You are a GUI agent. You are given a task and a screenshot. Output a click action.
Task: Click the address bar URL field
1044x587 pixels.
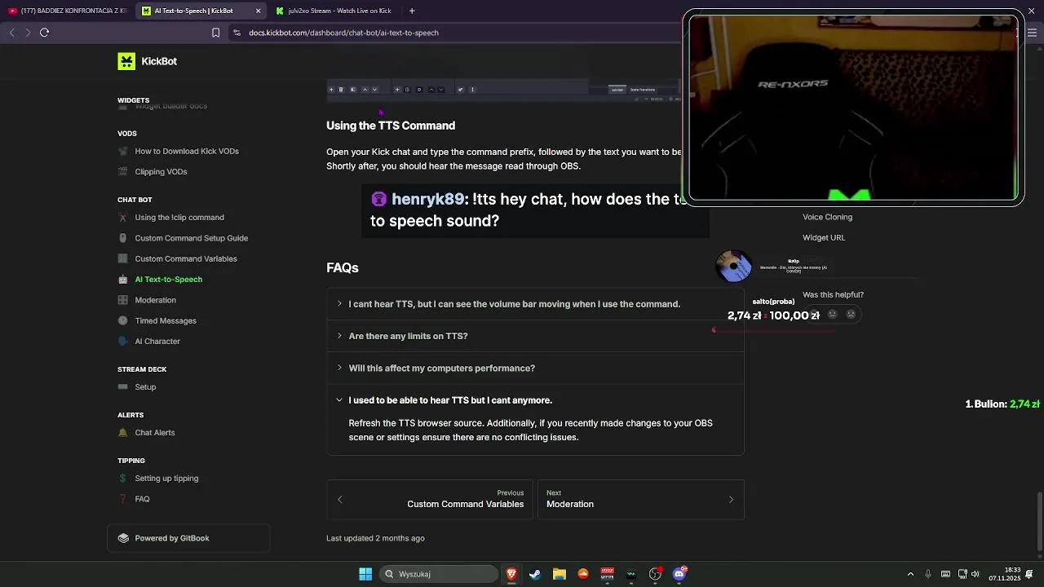tap(343, 33)
